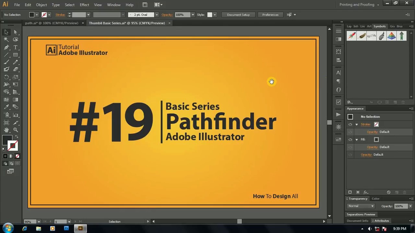
Task: Select the Perspective Grid tool
Action: pyautogui.click(x=16, y=92)
